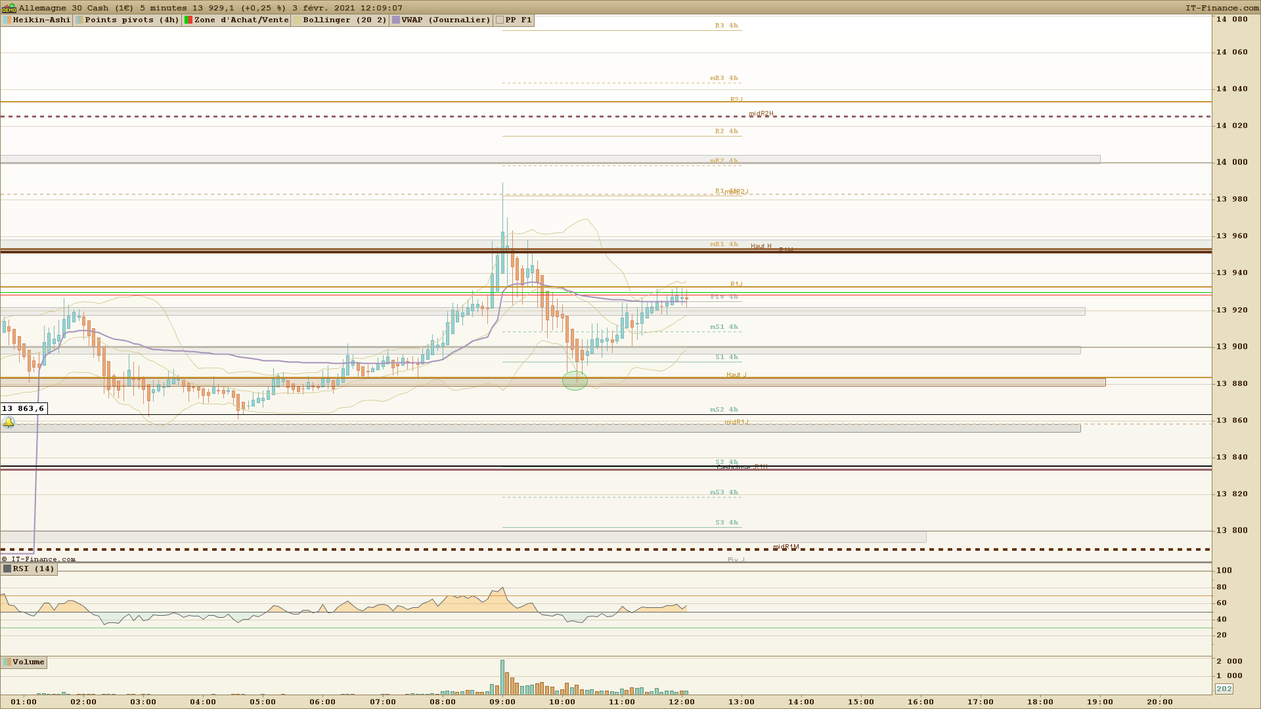Screen dimensions: 1261x709
Task: Click the yellow alert bell icon
Action: 9,423
